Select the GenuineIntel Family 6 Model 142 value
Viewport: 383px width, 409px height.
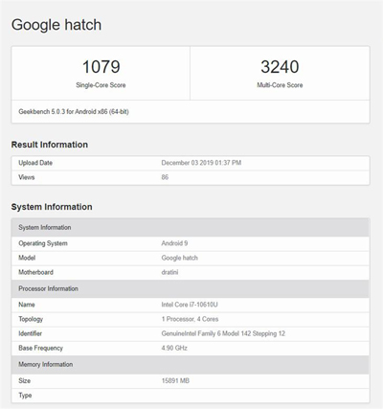coord(223,333)
